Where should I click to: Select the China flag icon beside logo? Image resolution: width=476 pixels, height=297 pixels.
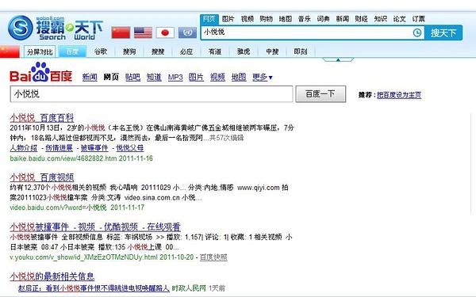point(121,32)
